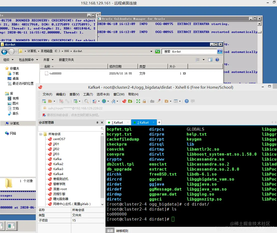Image resolution: width=277 pixels, height=233 pixels.
Task: Click the new session icon in Xshell toolbar
Action: pos(44,101)
